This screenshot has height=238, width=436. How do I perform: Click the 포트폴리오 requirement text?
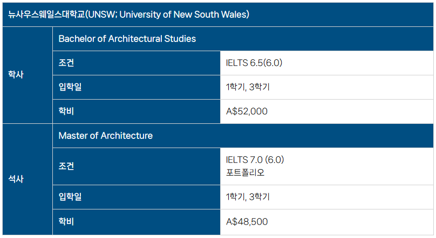[x=245, y=172]
